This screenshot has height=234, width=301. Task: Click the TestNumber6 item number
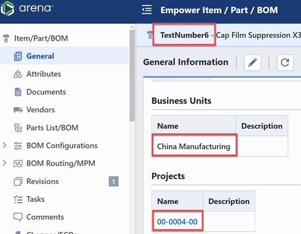click(x=184, y=35)
